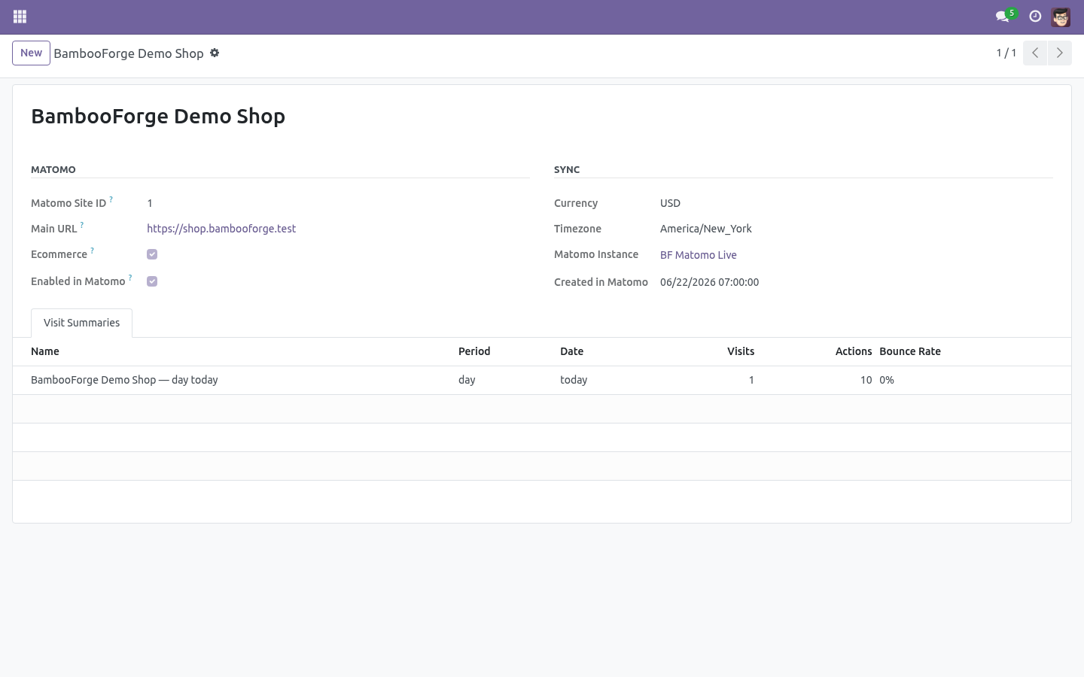Click the Matomo Site ID value 1
The height and width of the screenshot is (677, 1084).
(150, 203)
